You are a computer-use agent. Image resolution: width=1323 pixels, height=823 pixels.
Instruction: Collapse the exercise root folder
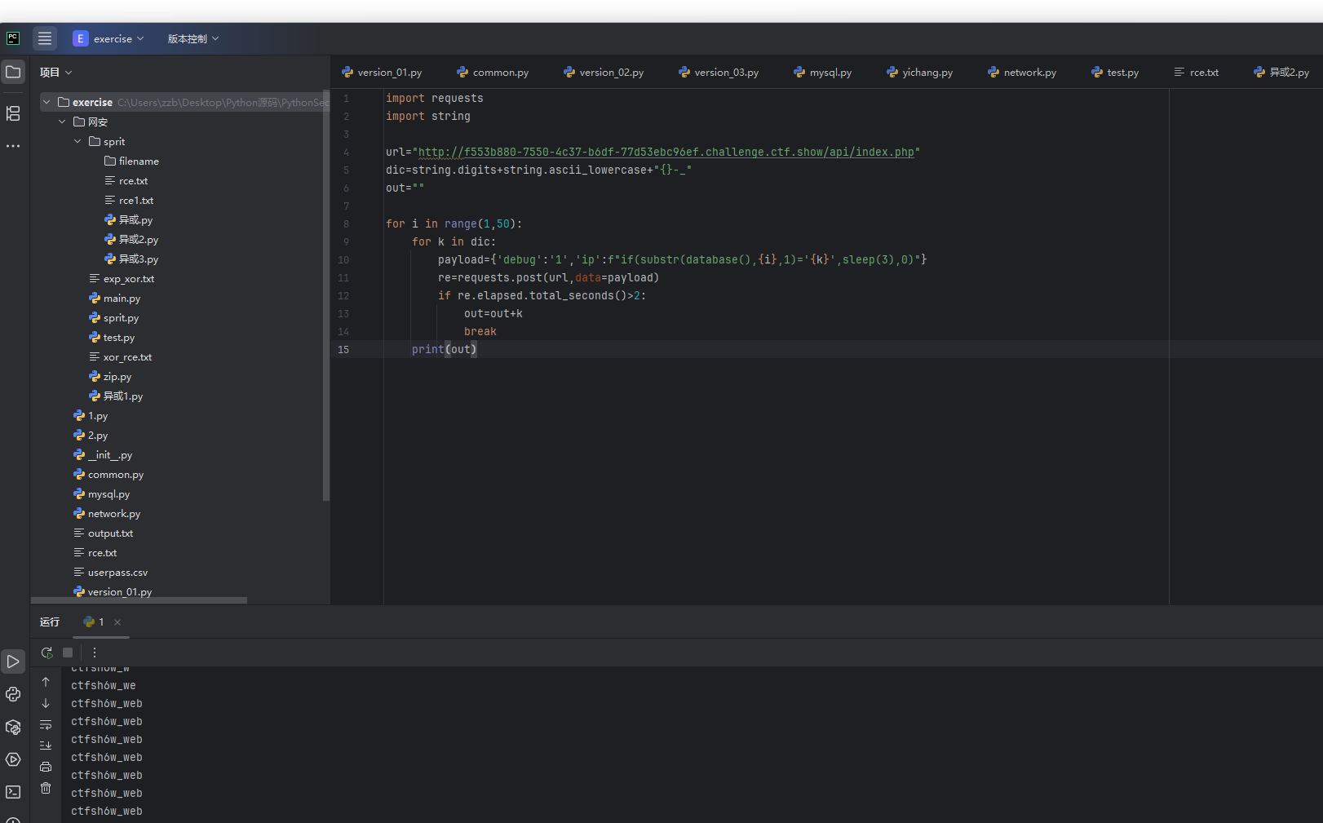46,102
